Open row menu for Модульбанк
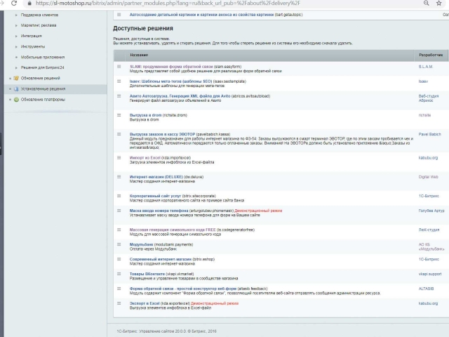This screenshot has height=337, width=449. tap(119, 244)
